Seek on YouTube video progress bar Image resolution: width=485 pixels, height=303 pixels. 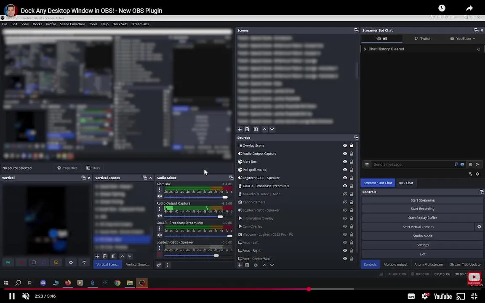point(242,289)
